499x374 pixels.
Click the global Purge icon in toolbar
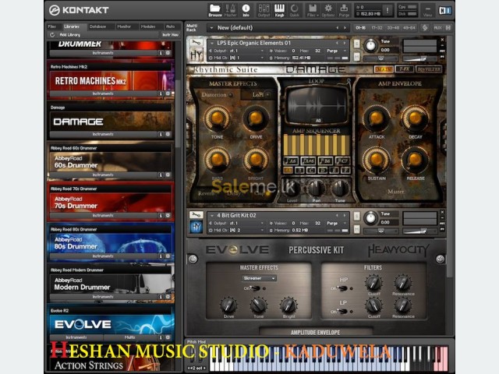click(344, 10)
